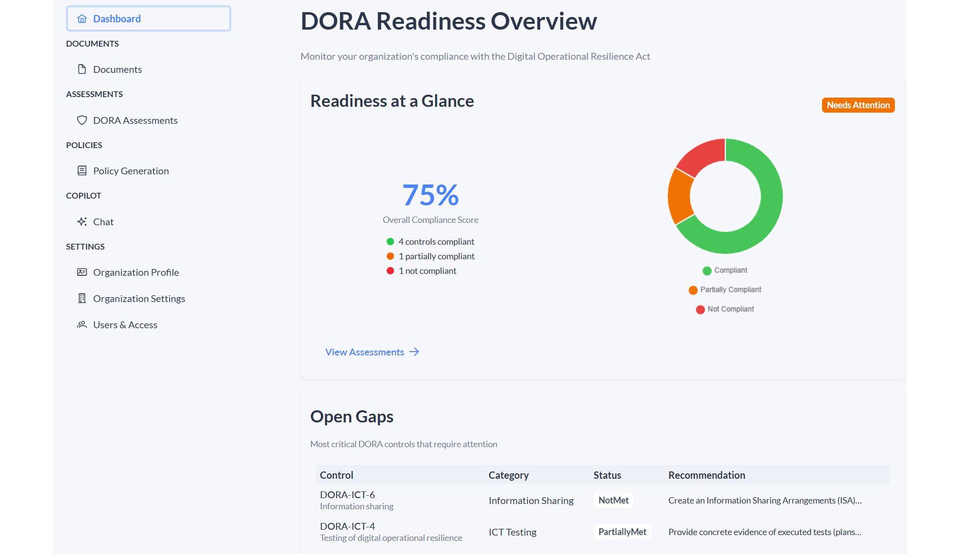Switch to the Dashboard nav item
The height and width of the screenshot is (554, 960).
[117, 18]
